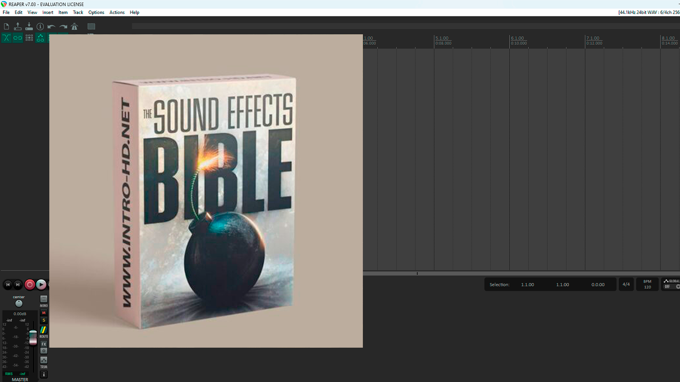This screenshot has width=680, height=382.
Task: Go to project end in transport
Action: point(17,285)
